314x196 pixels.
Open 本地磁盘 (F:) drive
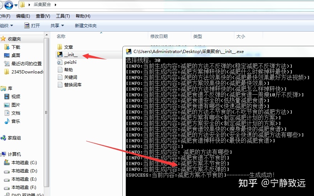pyautogui.click(x=20, y=187)
